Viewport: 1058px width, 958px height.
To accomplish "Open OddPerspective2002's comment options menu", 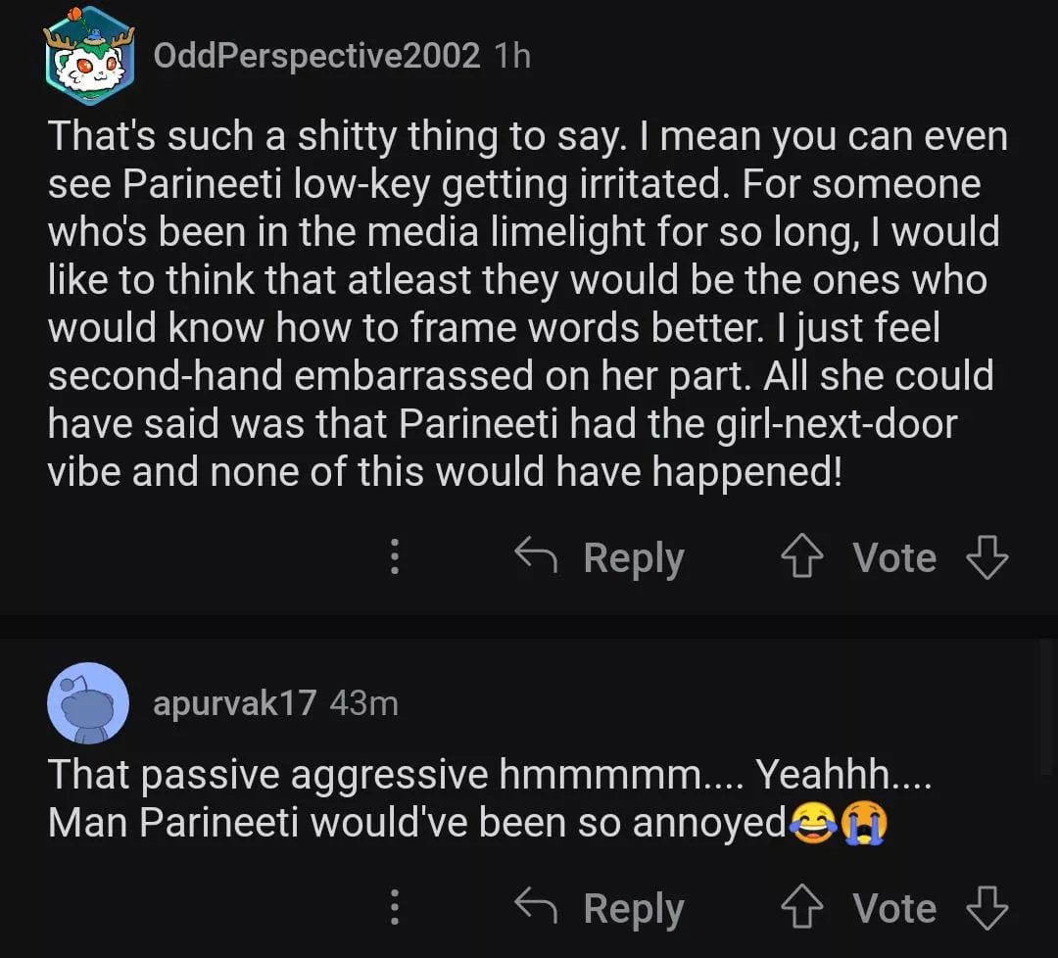I will tap(394, 557).
